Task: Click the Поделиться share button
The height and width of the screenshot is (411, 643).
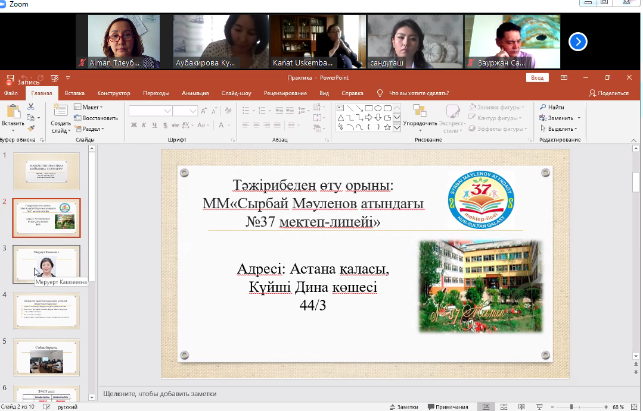Action: [x=608, y=93]
